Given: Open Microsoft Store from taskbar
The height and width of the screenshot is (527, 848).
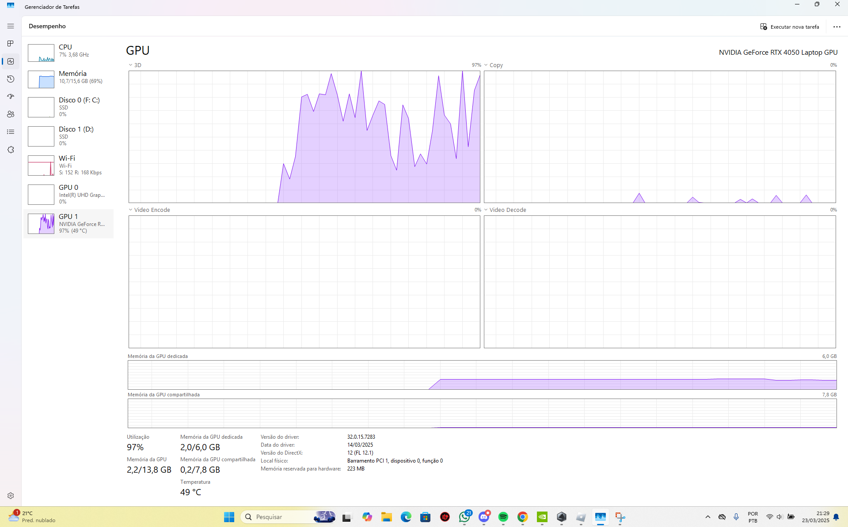Looking at the screenshot, I should click(x=426, y=517).
